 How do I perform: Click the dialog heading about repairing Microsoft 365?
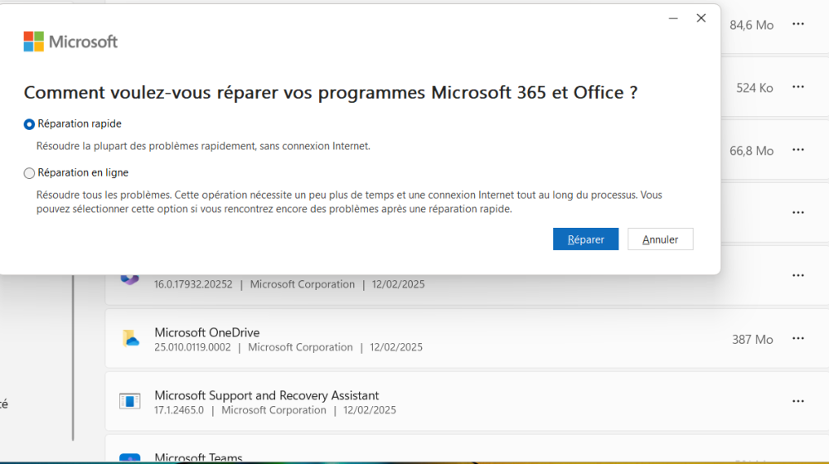(331, 93)
